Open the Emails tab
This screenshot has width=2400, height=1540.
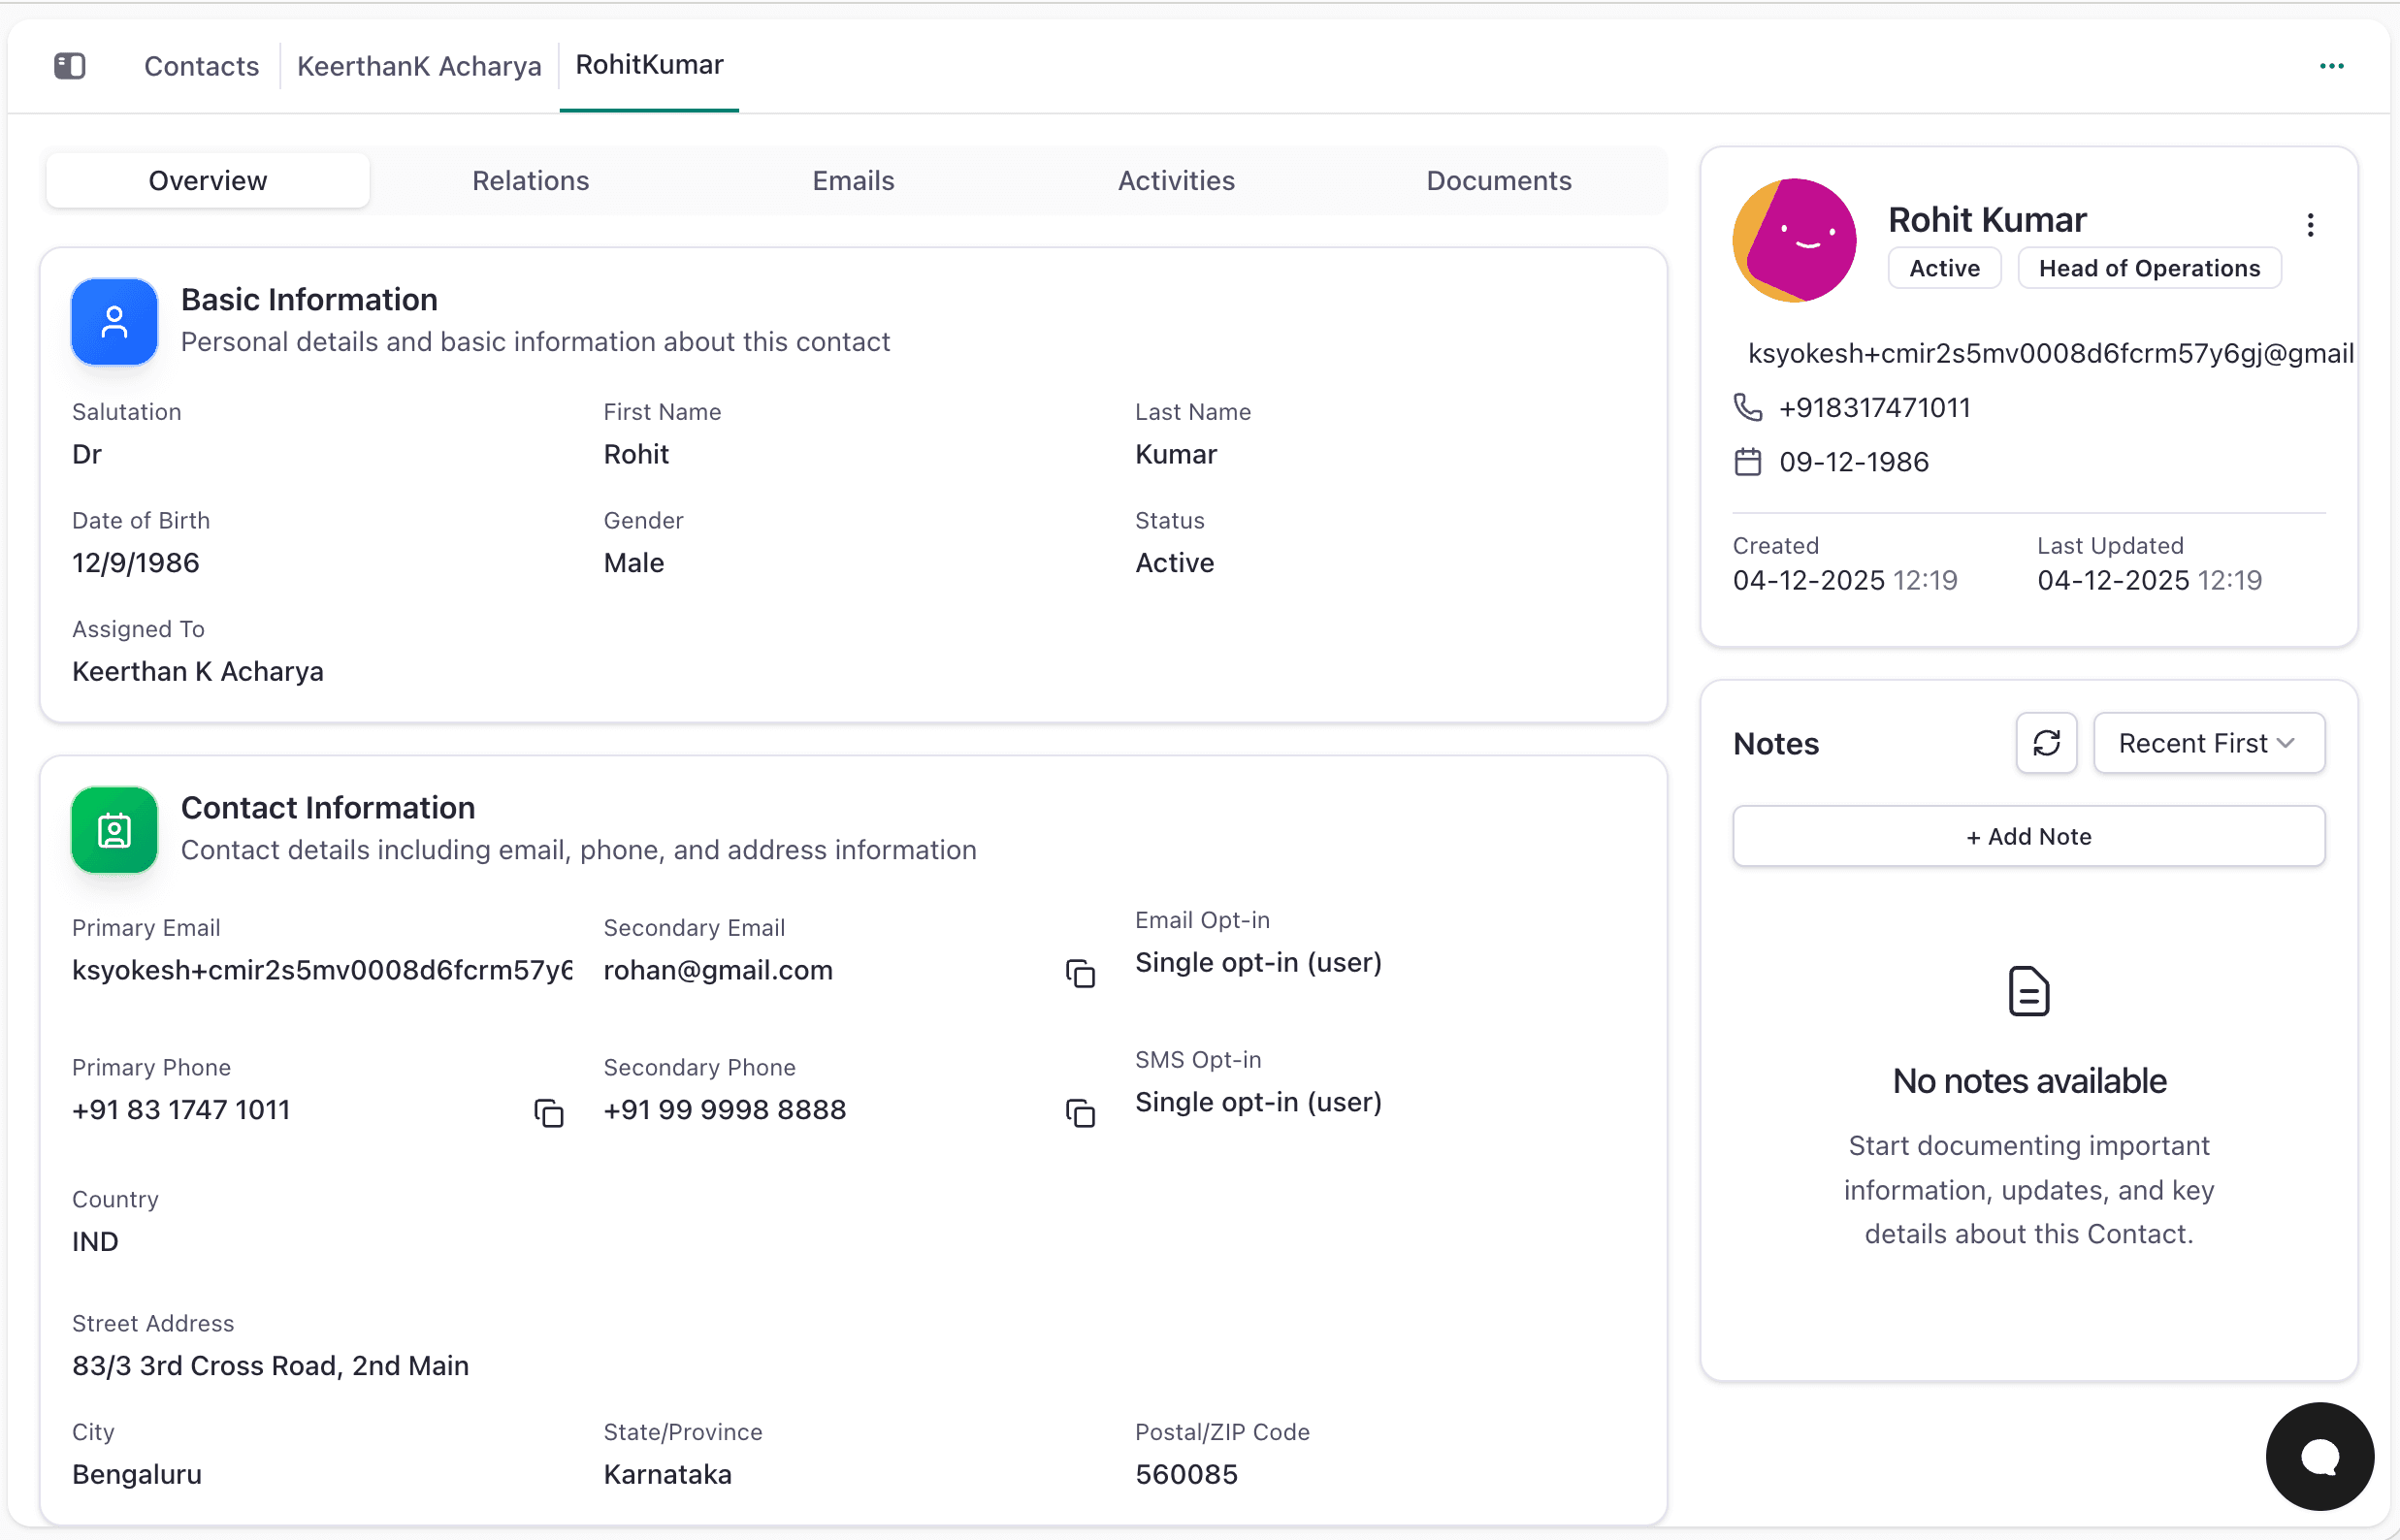pos(854,180)
